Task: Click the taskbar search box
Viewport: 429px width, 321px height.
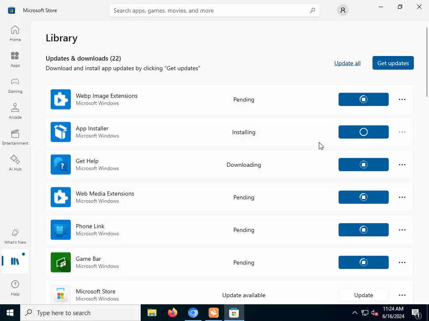Action: click(80, 313)
